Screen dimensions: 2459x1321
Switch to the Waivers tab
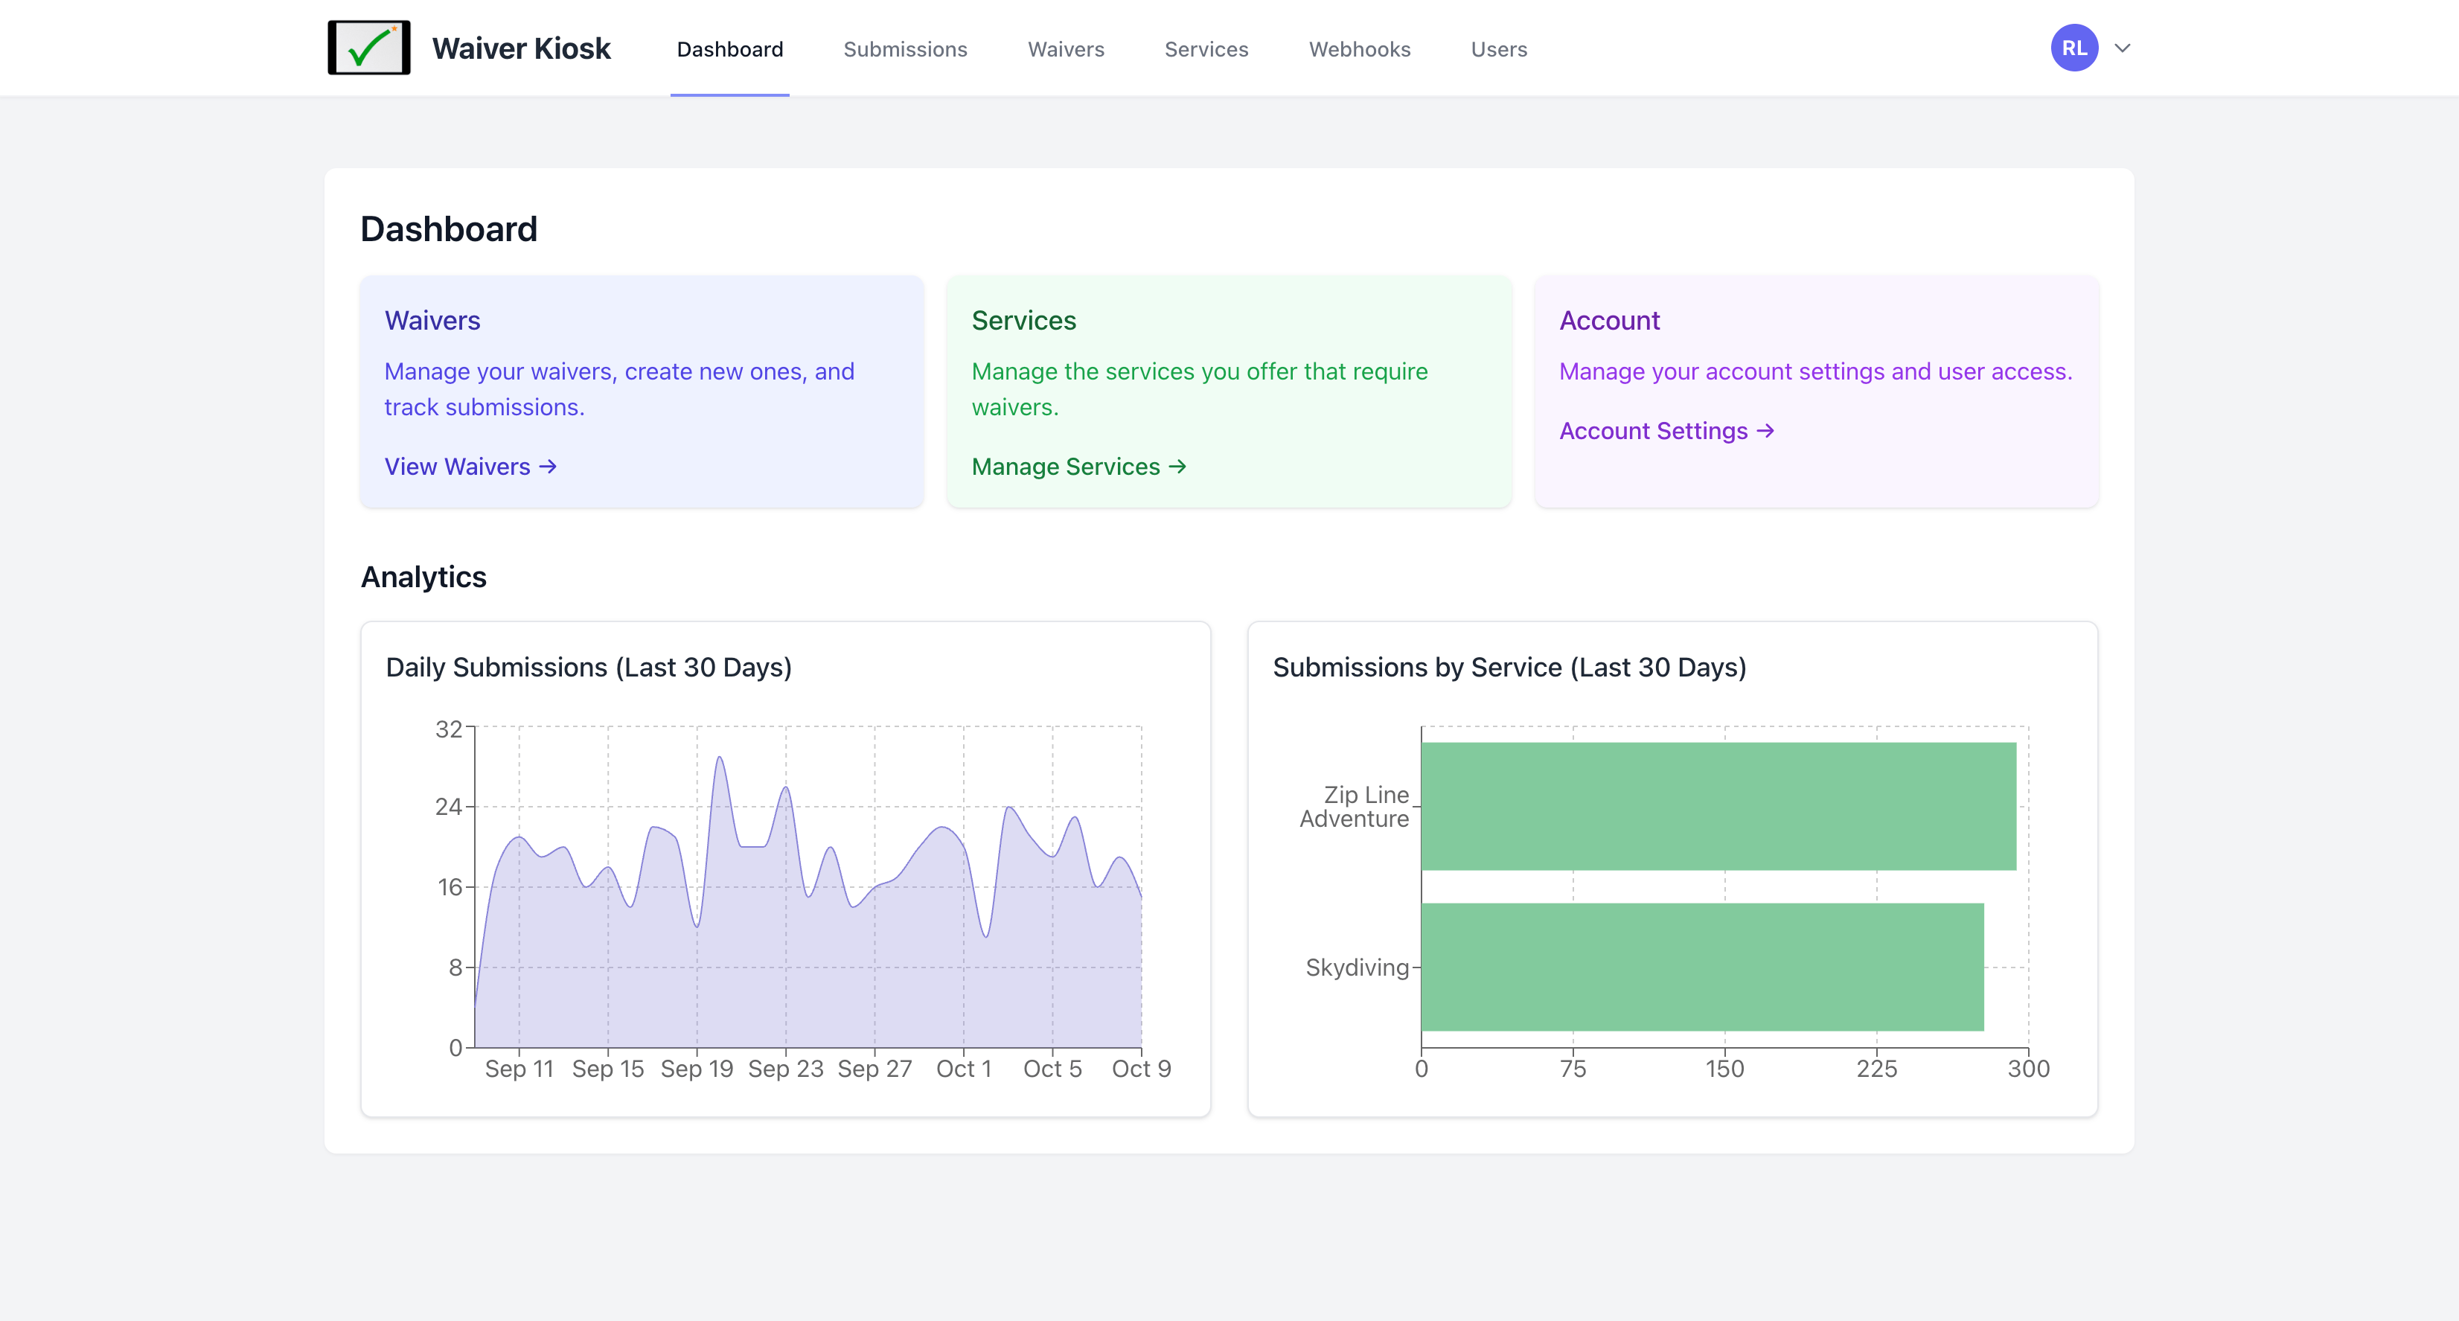coord(1065,50)
